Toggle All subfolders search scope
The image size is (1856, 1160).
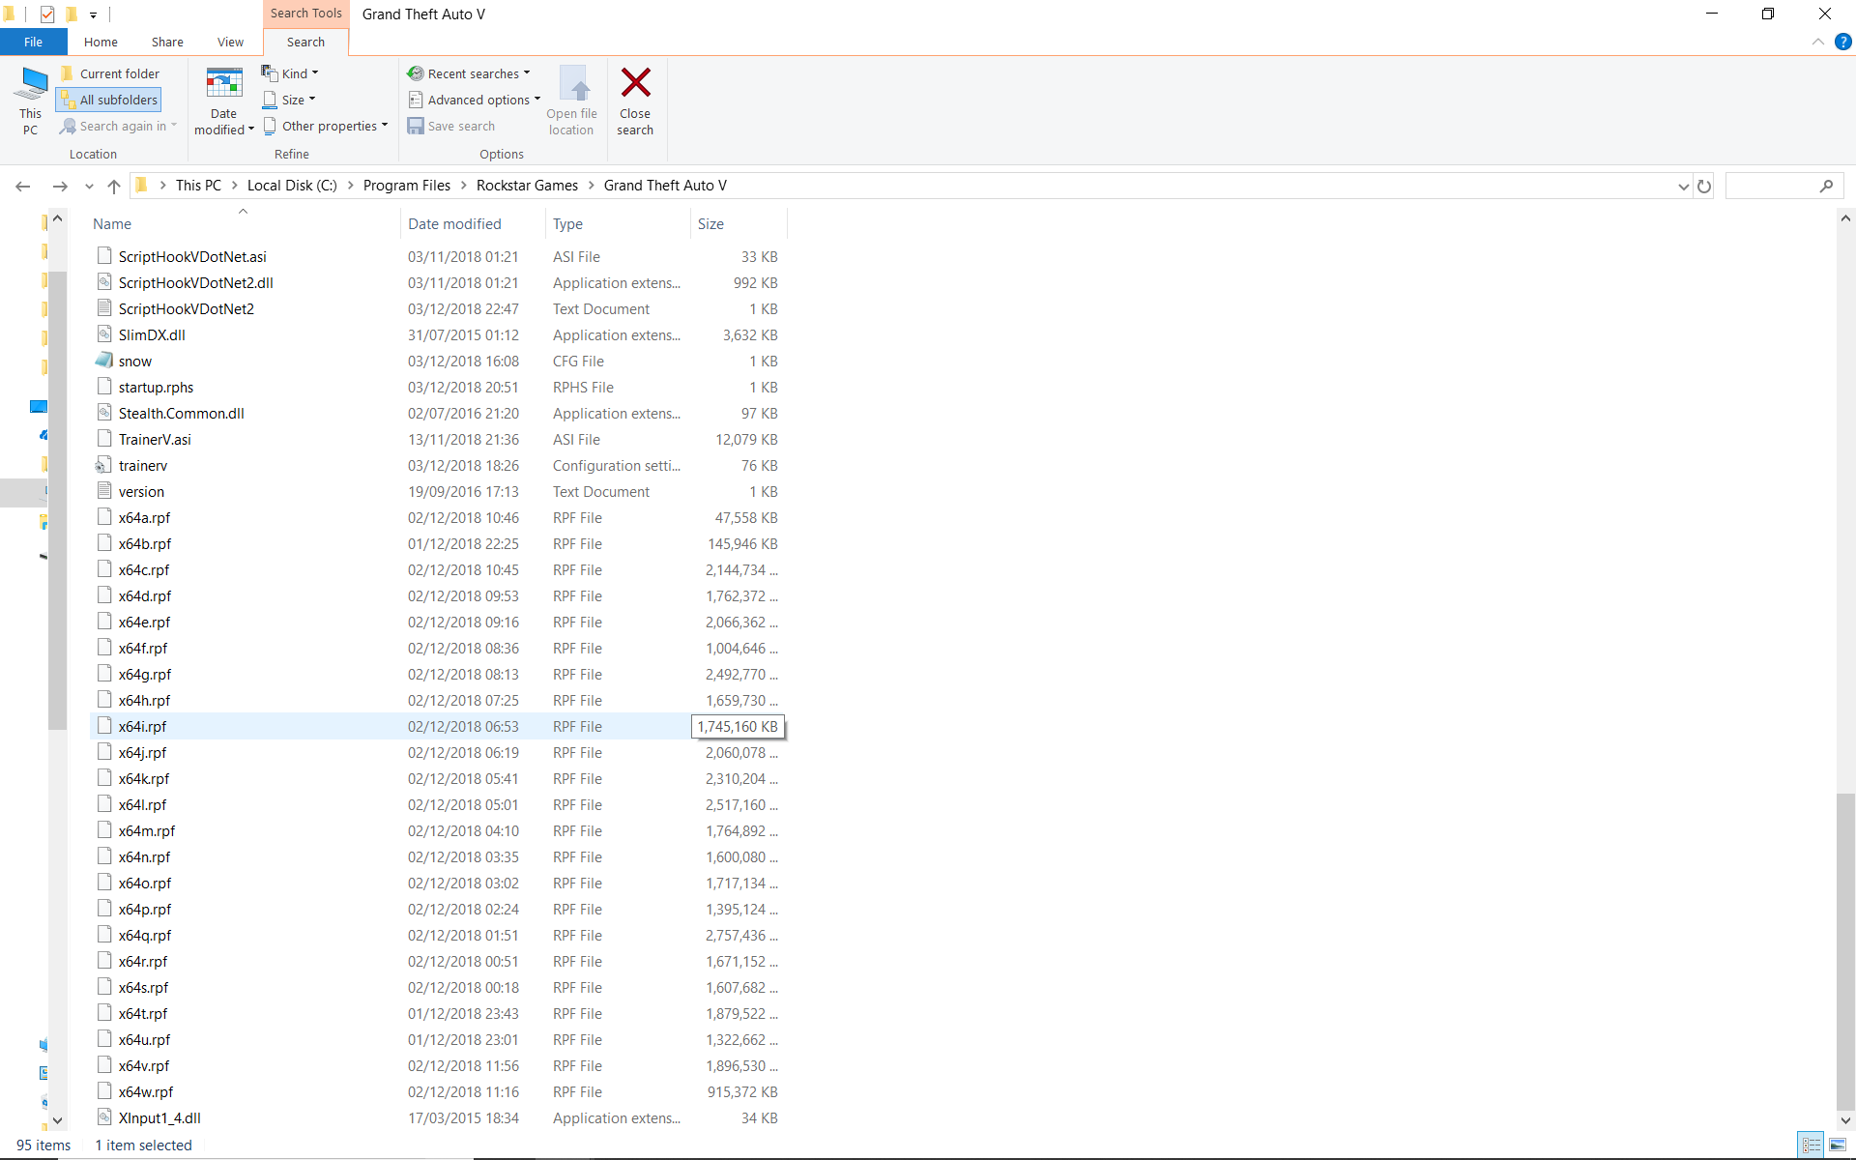(x=108, y=100)
